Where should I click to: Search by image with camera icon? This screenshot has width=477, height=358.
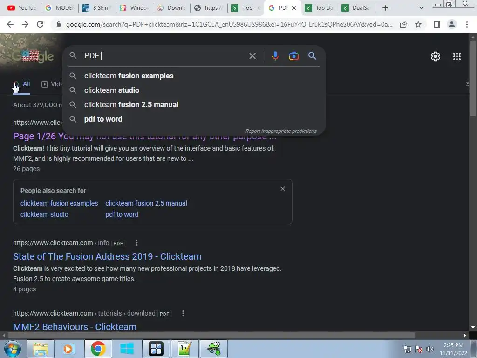(293, 56)
